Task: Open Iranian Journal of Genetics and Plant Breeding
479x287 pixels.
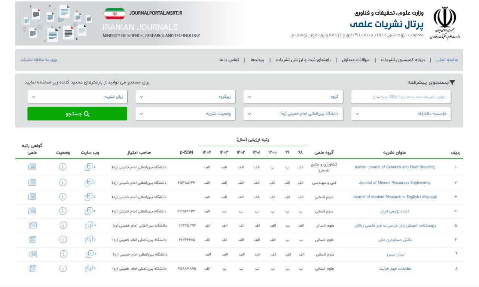Action: (395, 167)
